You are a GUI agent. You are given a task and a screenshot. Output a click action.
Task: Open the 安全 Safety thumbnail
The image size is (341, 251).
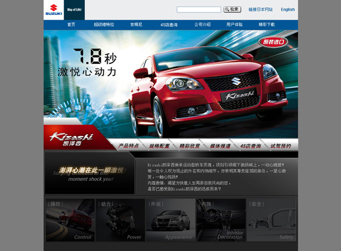coord(272,220)
